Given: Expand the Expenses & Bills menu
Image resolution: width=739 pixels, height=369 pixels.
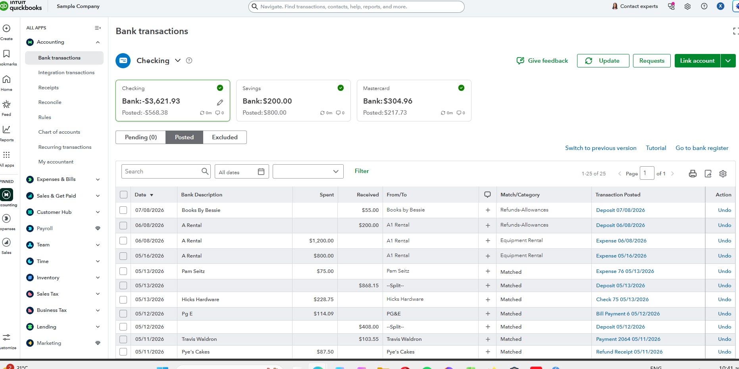Looking at the screenshot, I should coord(98,179).
